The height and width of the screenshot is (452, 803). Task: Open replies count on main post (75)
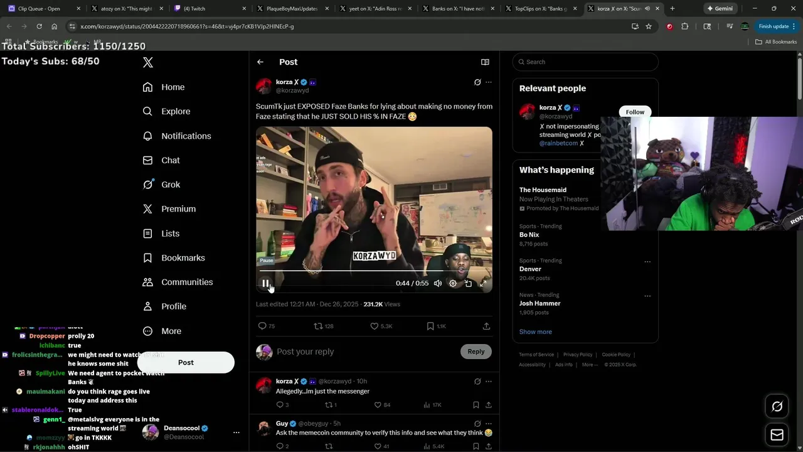267,326
